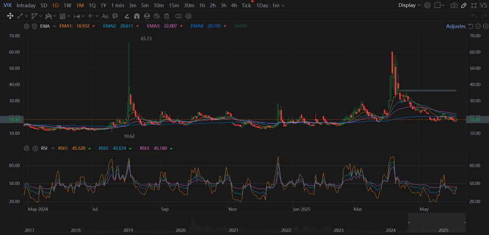Select the gray horizontal line drawing
Viewport: 489px width, 235px height.
tap(427, 91)
